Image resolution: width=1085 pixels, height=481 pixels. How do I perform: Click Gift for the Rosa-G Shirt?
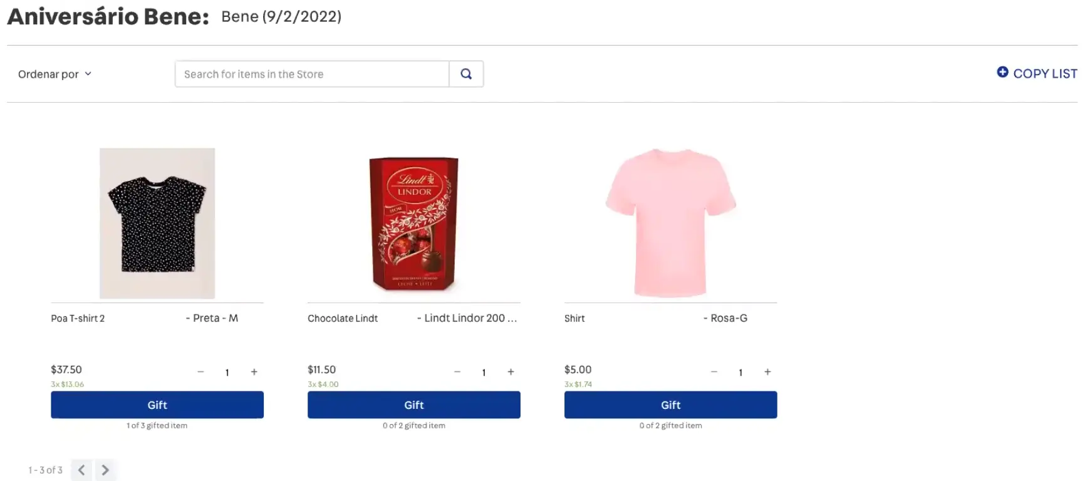click(x=670, y=405)
